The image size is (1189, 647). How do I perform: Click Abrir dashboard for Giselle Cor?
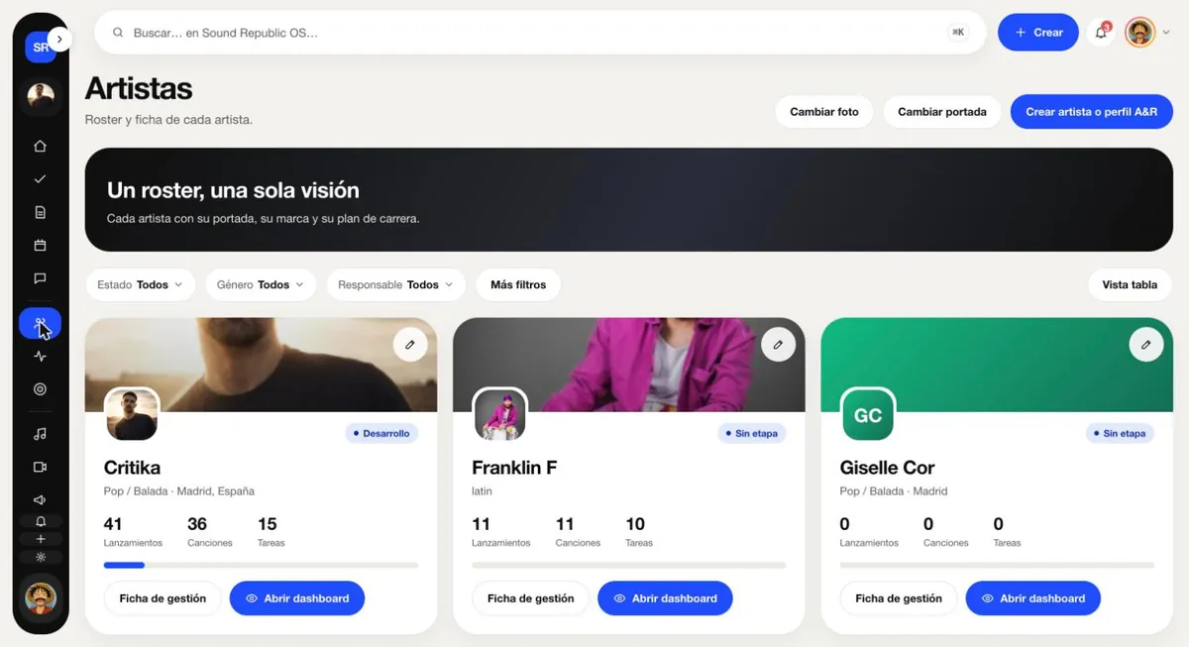tap(1032, 598)
